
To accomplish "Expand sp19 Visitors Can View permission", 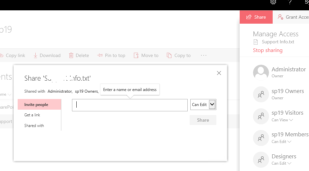I will [x=282, y=120].
